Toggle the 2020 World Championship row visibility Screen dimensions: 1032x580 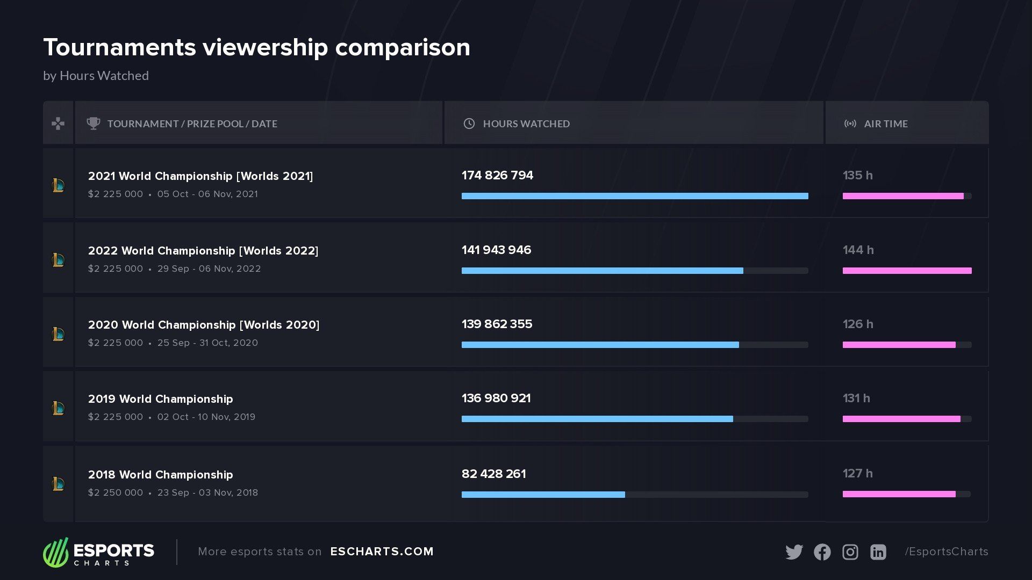(59, 334)
